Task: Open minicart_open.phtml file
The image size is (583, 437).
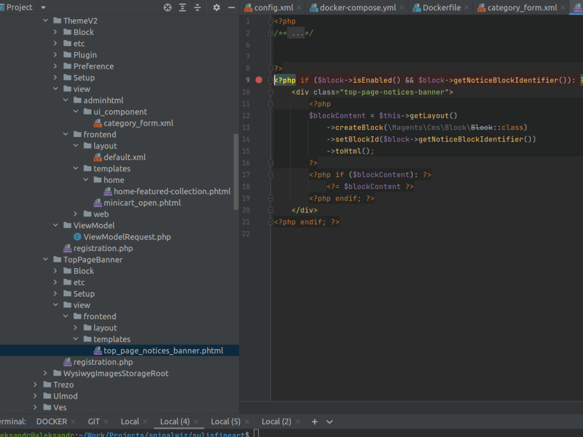Action: click(142, 203)
